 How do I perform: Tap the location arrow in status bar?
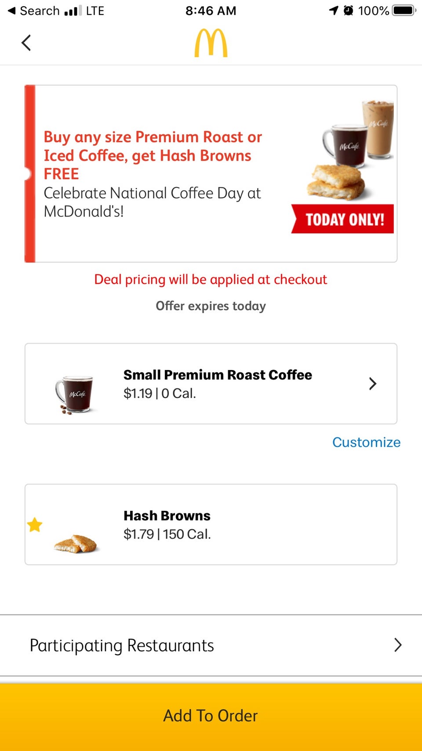pos(334,11)
